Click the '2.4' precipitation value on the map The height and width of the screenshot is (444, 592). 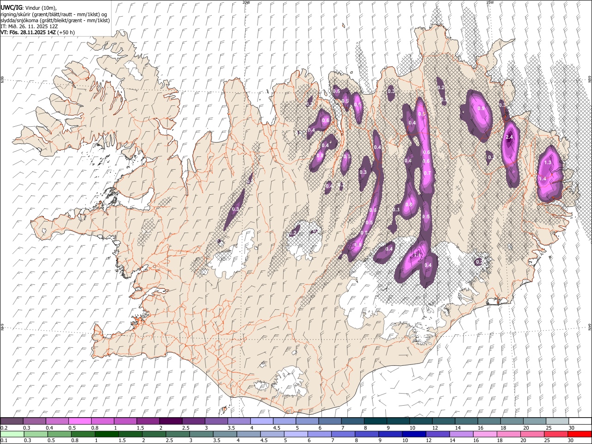pos(510,137)
